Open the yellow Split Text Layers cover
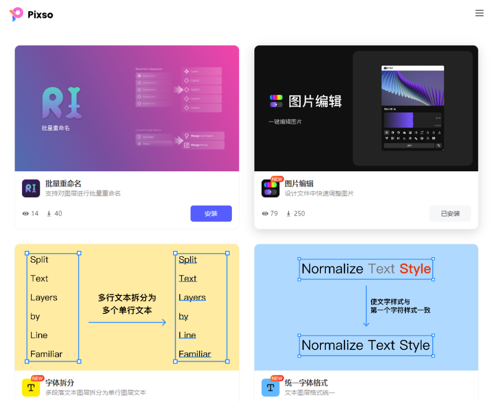 (127, 307)
